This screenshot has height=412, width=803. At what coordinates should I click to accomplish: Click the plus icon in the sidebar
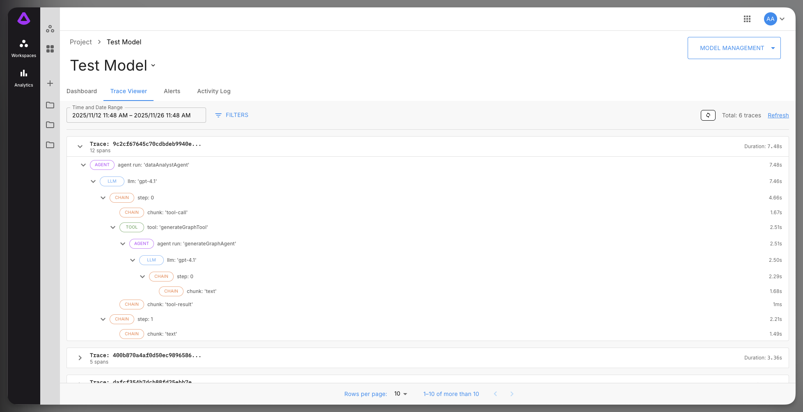click(x=50, y=83)
